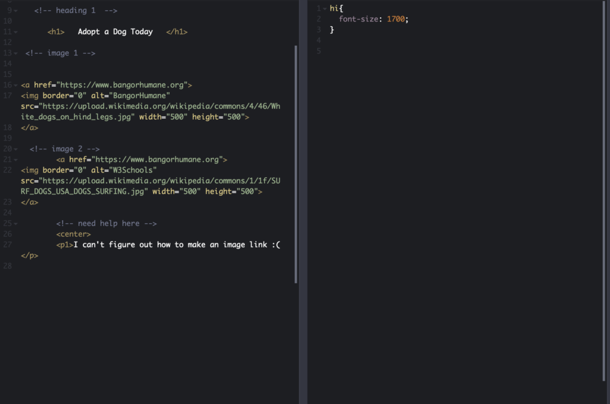
Task: Collapse the fold arrow at line 9
Action: pyautogui.click(x=15, y=11)
